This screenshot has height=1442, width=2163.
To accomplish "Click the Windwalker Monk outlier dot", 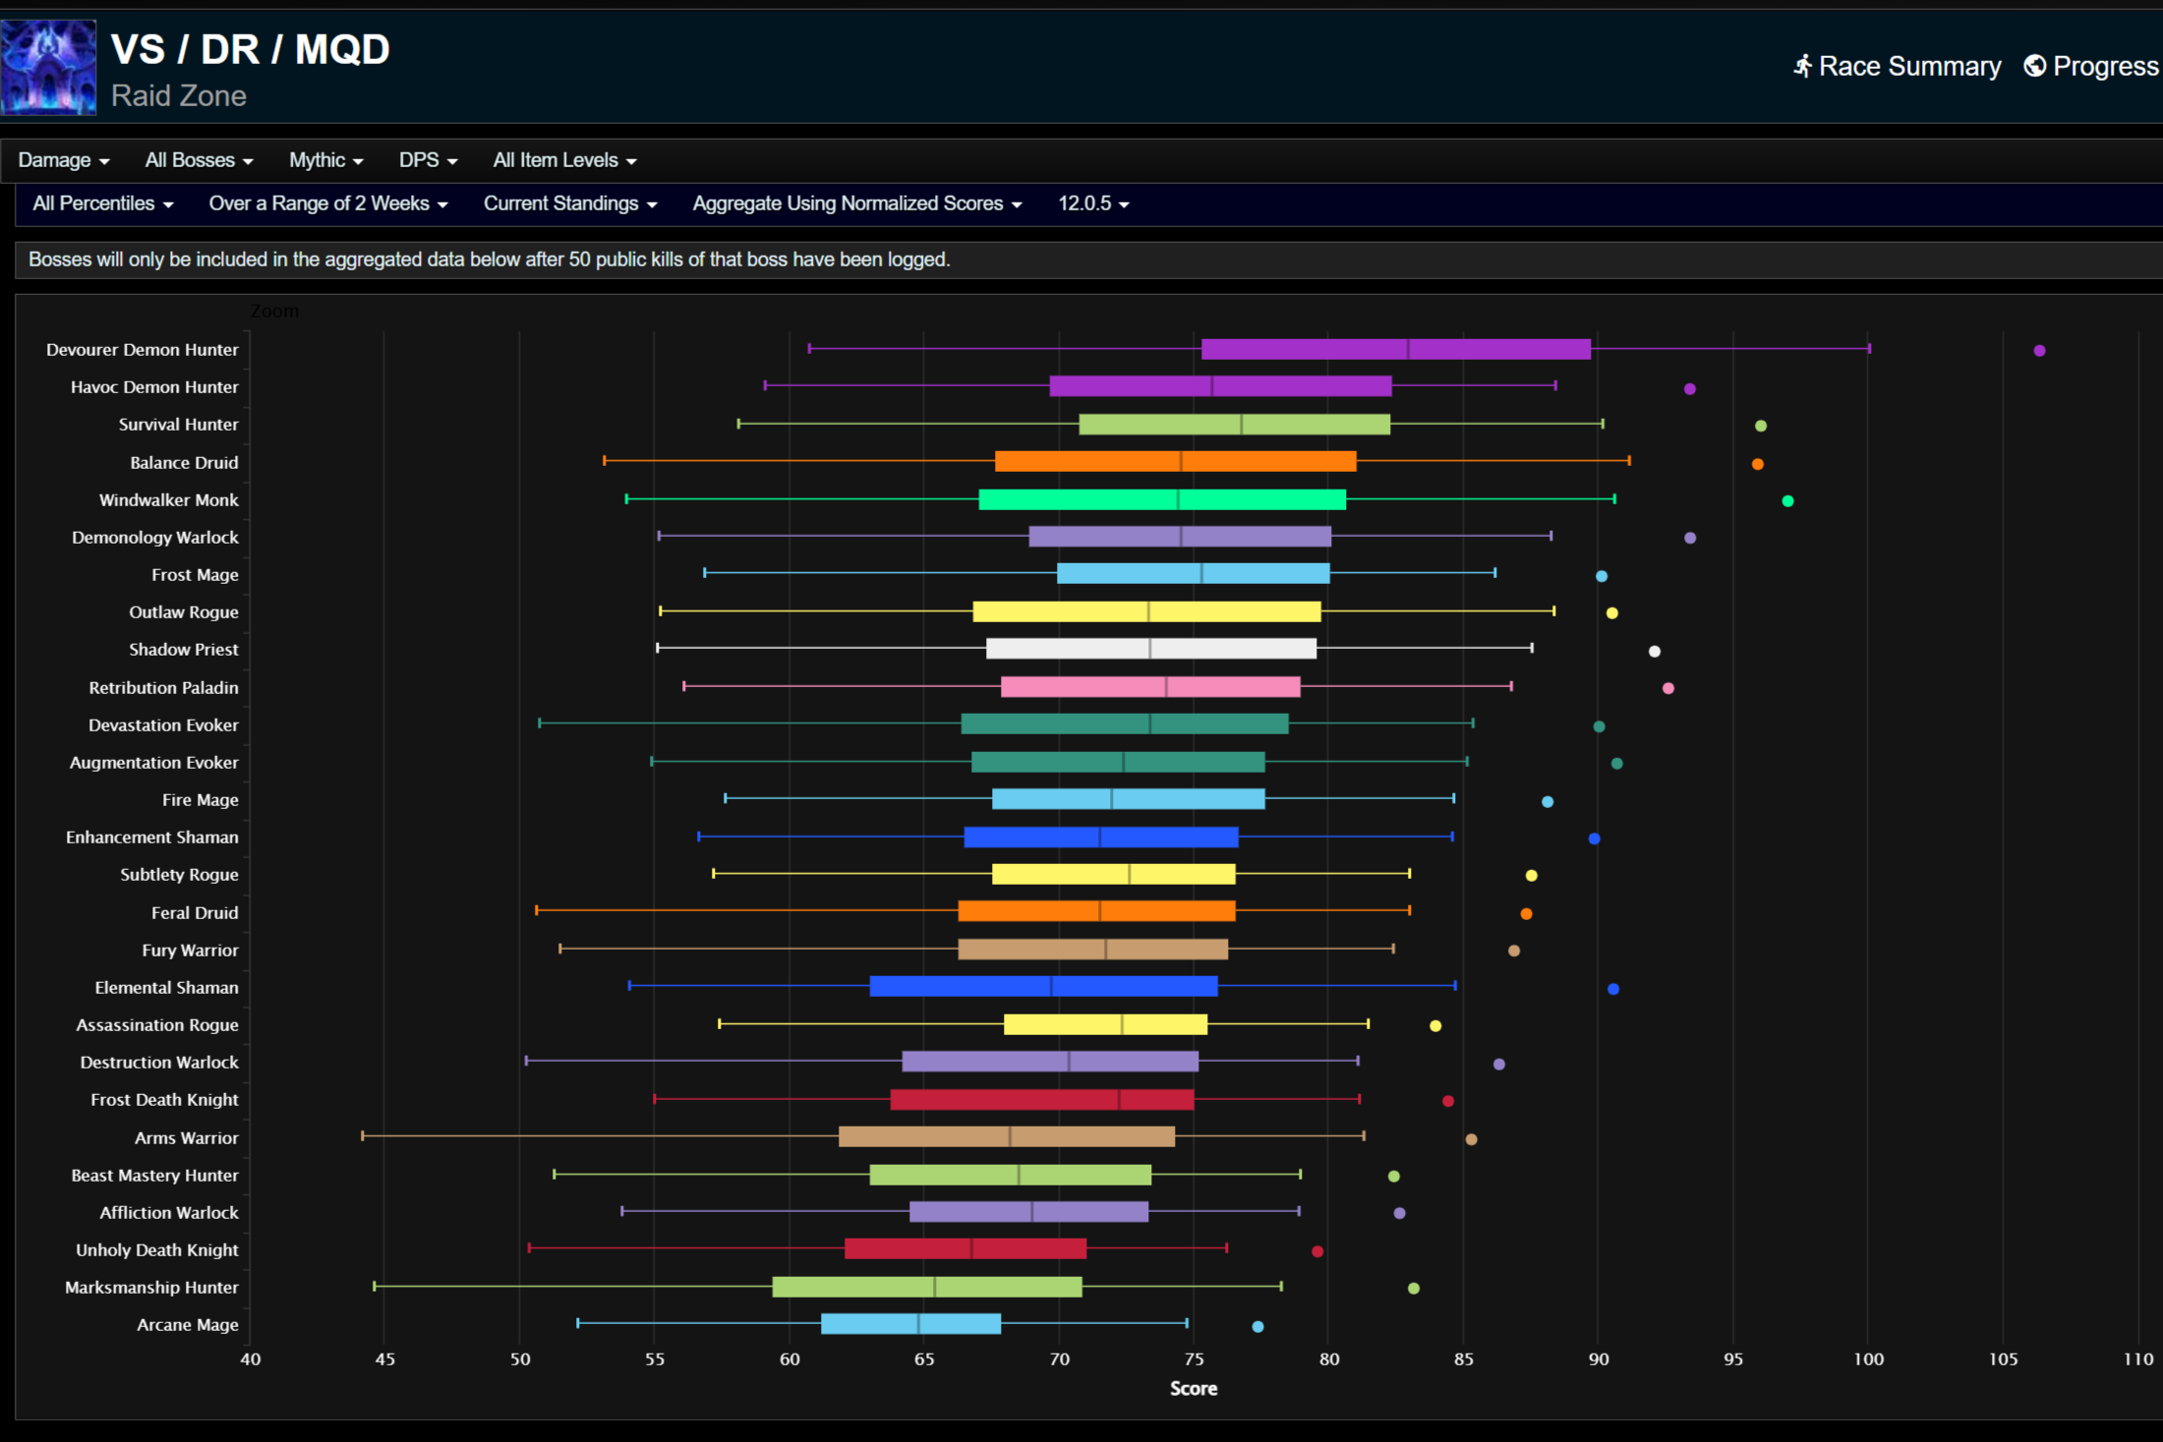I will click(1786, 499).
